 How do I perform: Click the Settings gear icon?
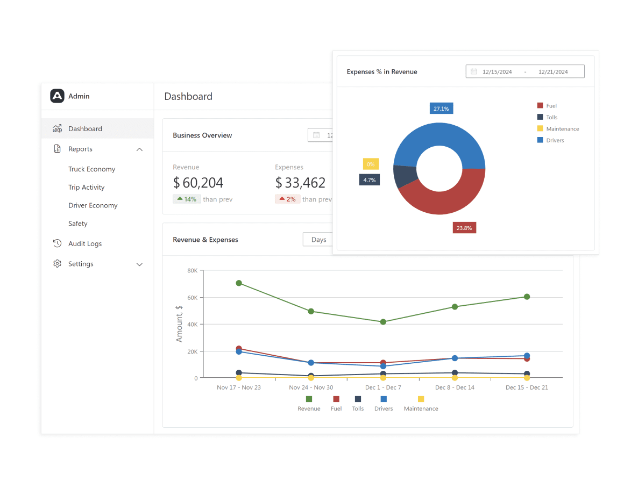click(x=58, y=264)
